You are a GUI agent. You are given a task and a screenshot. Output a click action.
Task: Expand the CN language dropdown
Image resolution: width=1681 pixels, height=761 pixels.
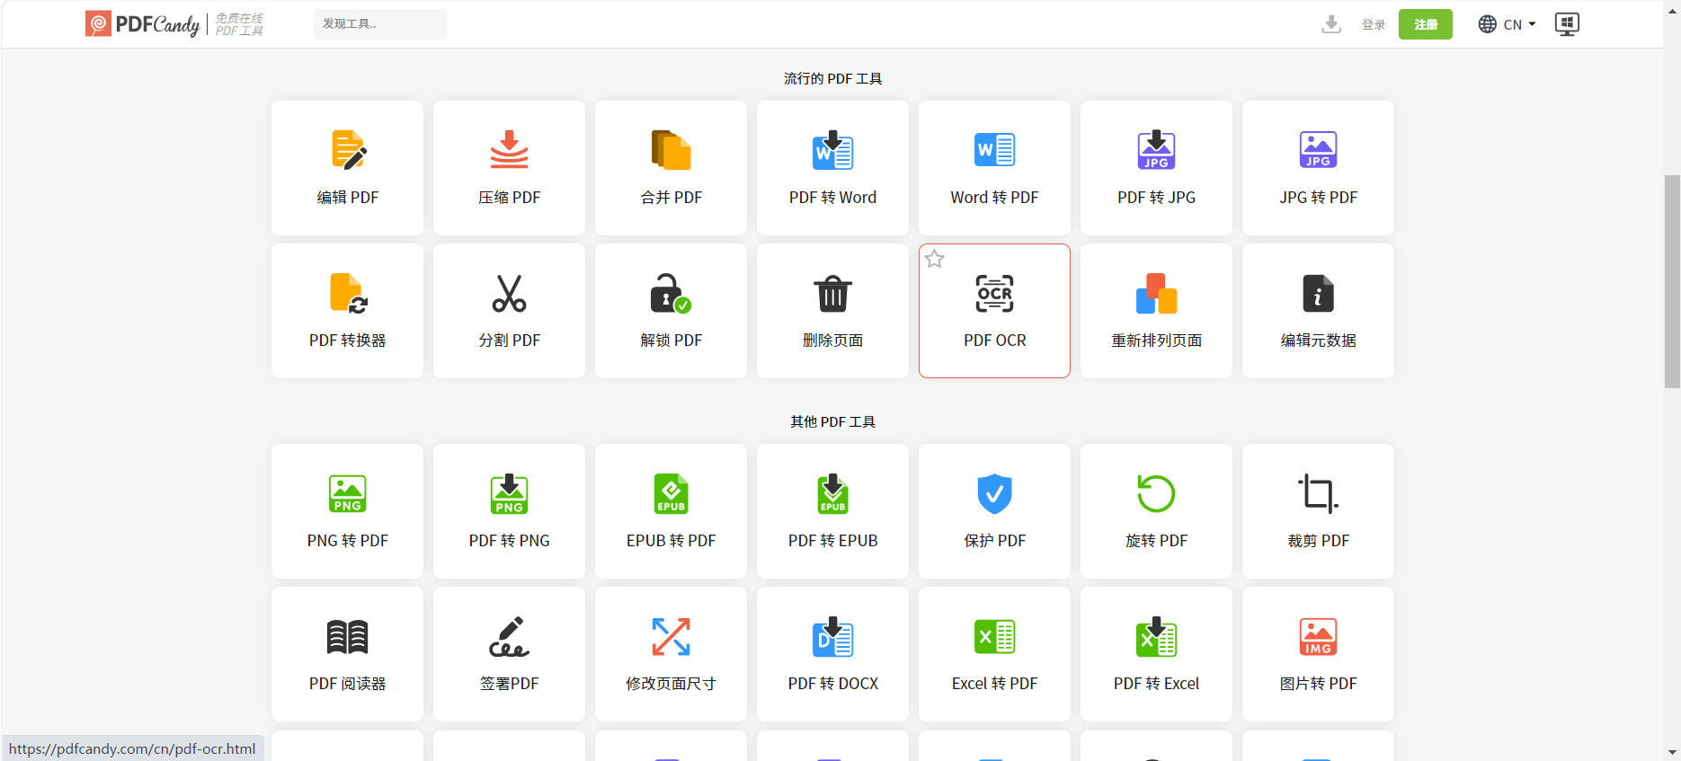pos(1508,24)
